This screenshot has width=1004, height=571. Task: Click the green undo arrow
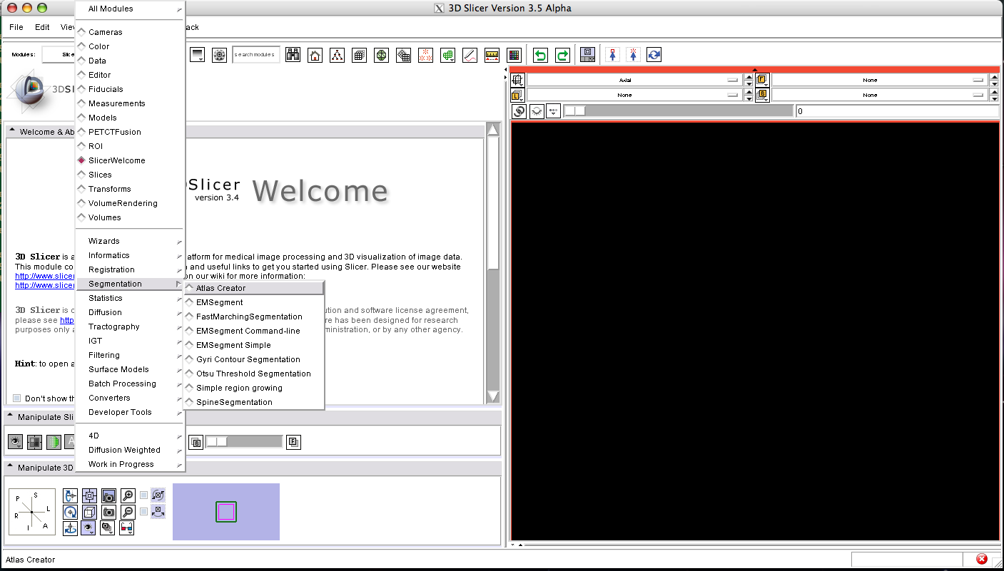[540, 55]
